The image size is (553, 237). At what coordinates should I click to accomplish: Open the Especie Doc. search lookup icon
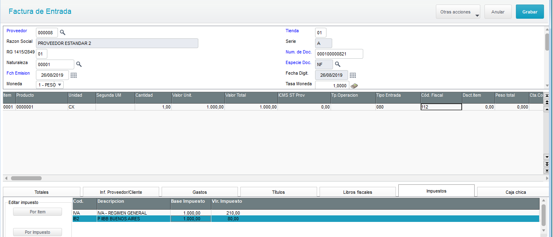[x=338, y=64]
